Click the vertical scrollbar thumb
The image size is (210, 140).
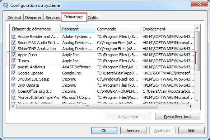[197, 51]
